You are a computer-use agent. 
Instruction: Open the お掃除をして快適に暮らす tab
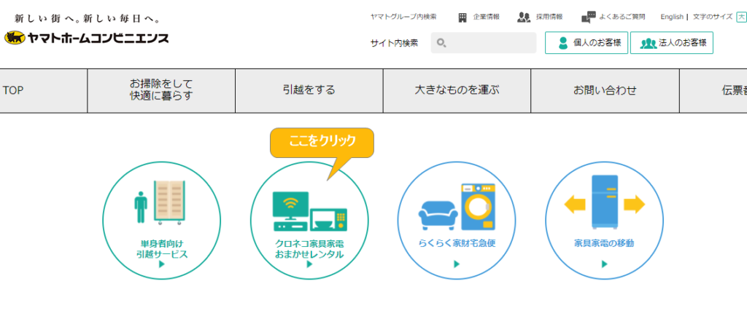[x=161, y=90]
